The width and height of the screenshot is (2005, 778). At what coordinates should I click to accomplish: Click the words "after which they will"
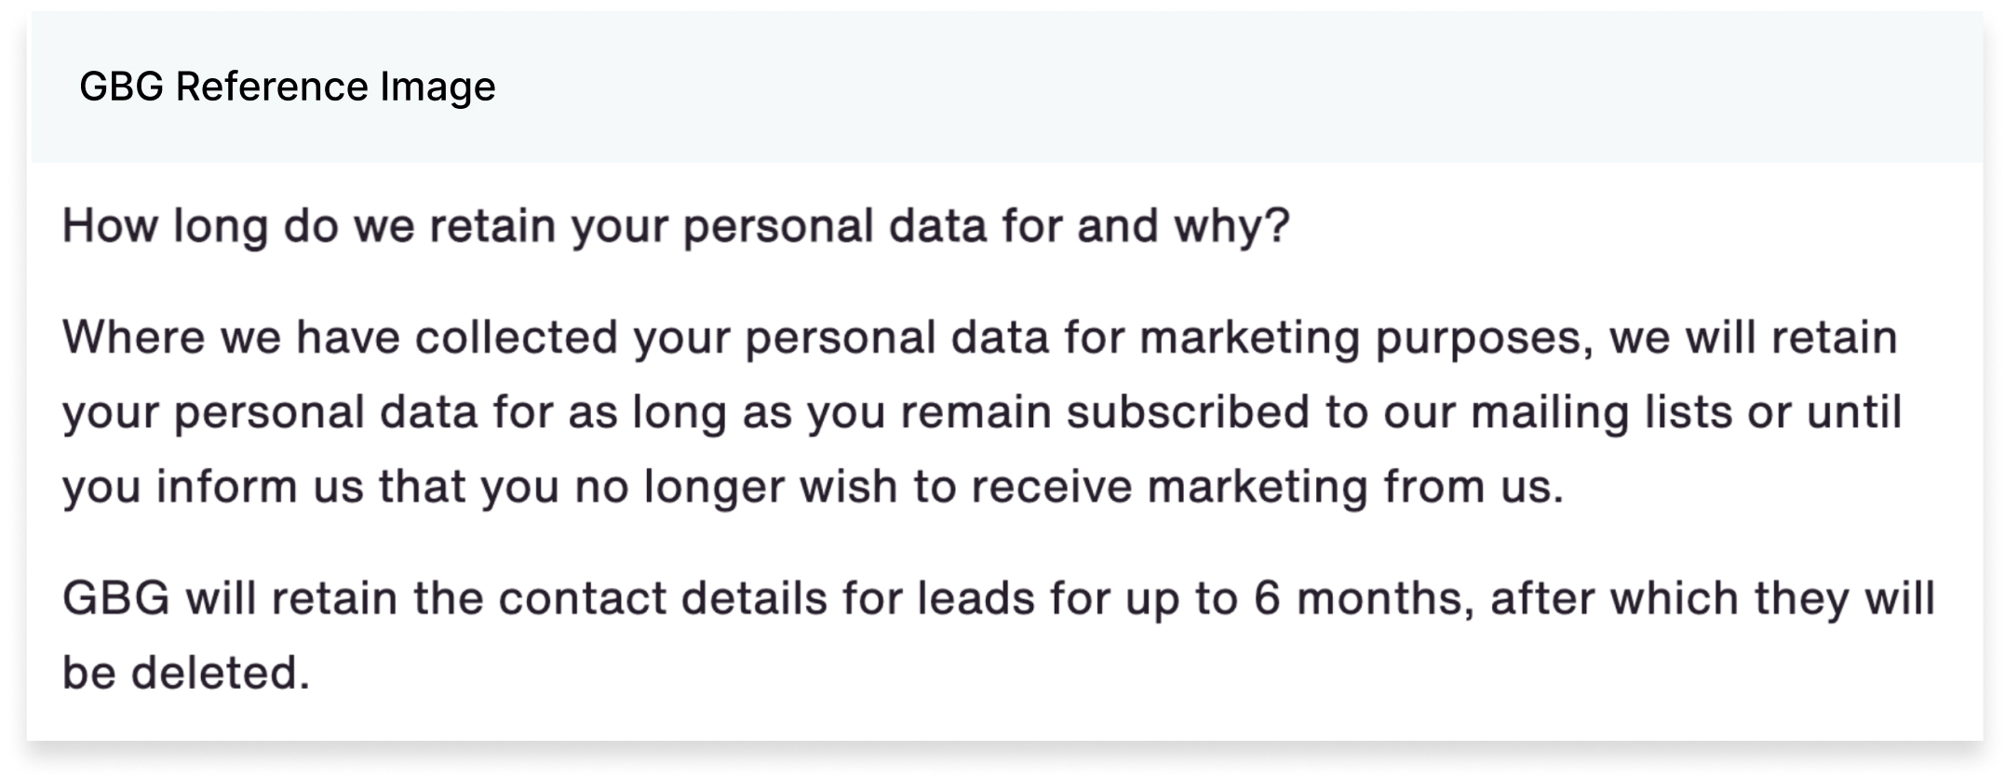click(1713, 597)
